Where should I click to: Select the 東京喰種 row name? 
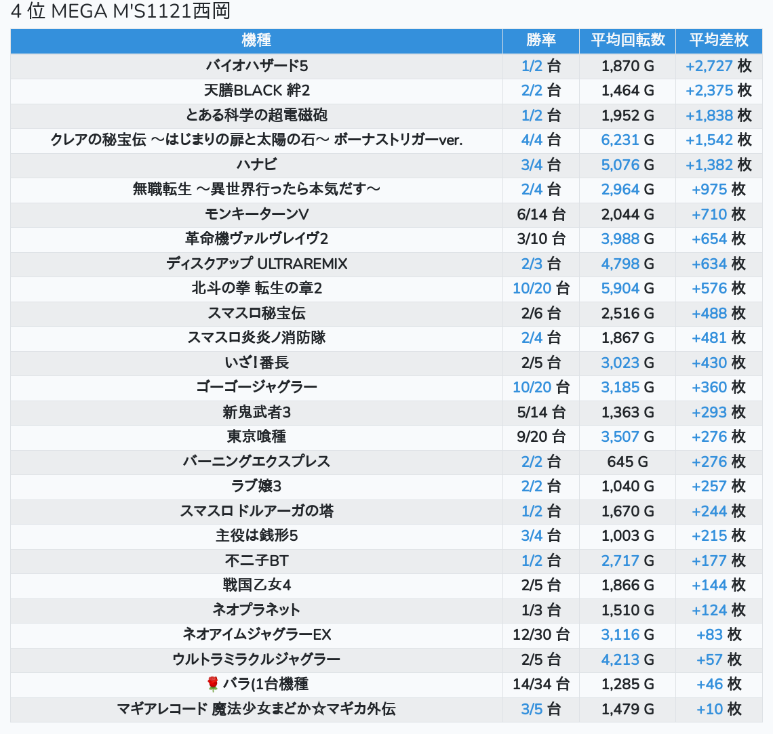pyautogui.click(x=256, y=437)
